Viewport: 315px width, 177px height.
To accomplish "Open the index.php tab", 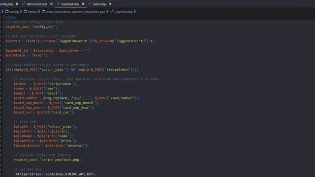I will click(99, 4).
